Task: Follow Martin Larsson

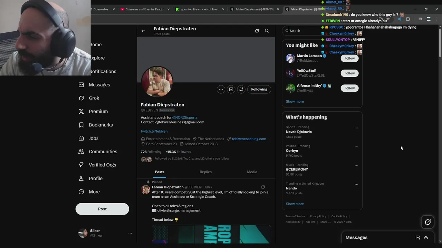Action: [x=349, y=58]
